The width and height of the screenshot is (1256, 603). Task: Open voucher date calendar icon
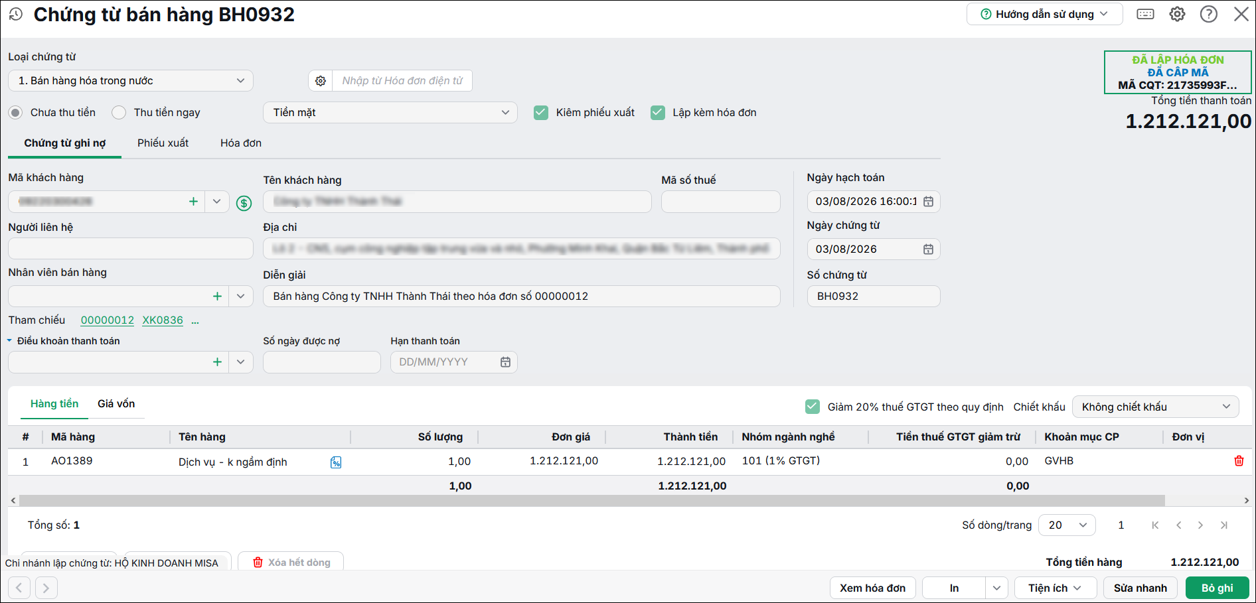pyautogui.click(x=928, y=249)
